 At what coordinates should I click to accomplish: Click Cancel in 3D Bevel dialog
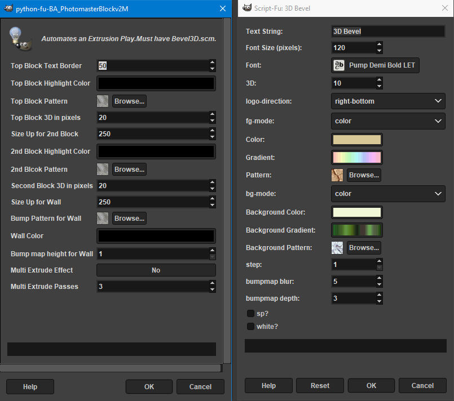coord(422,385)
